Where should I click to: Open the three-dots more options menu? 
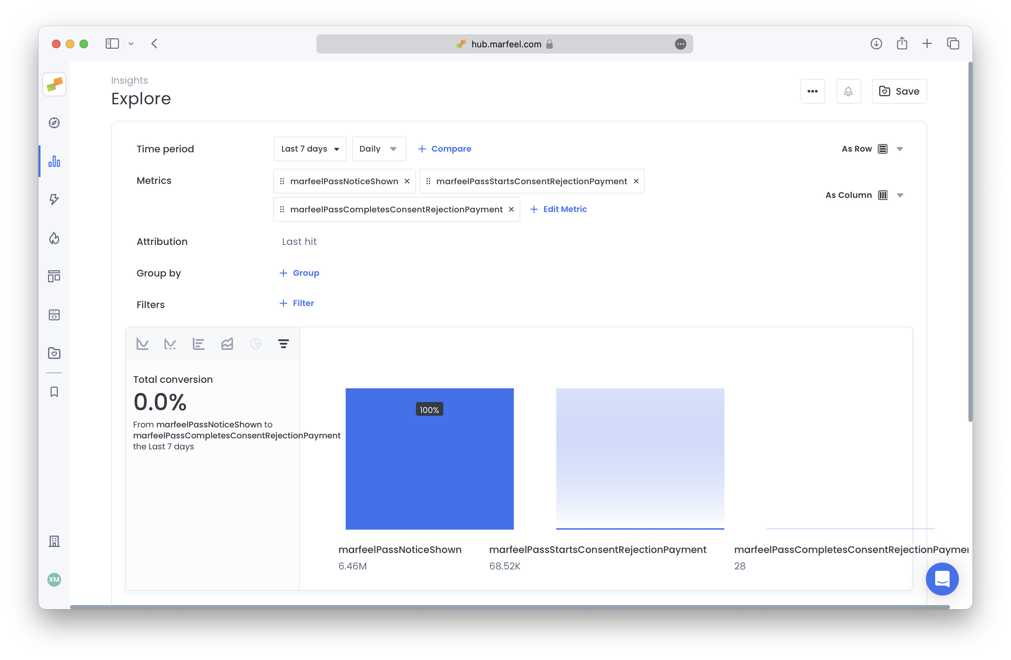point(812,91)
